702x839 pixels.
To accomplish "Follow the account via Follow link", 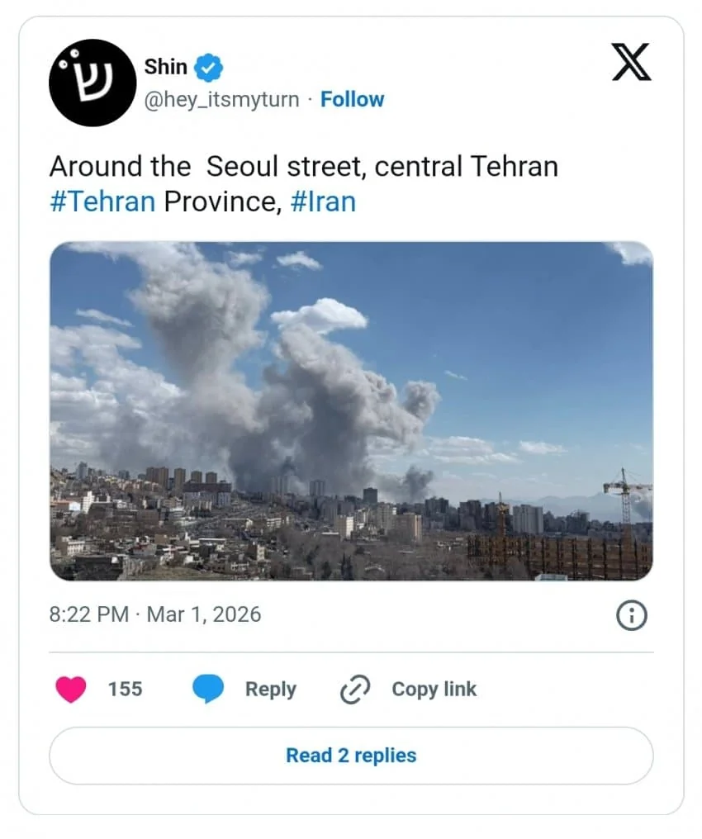I will pyautogui.click(x=352, y=100).
